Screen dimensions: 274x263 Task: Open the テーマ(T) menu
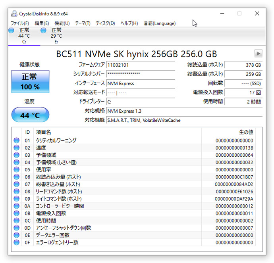coord(83,23)
